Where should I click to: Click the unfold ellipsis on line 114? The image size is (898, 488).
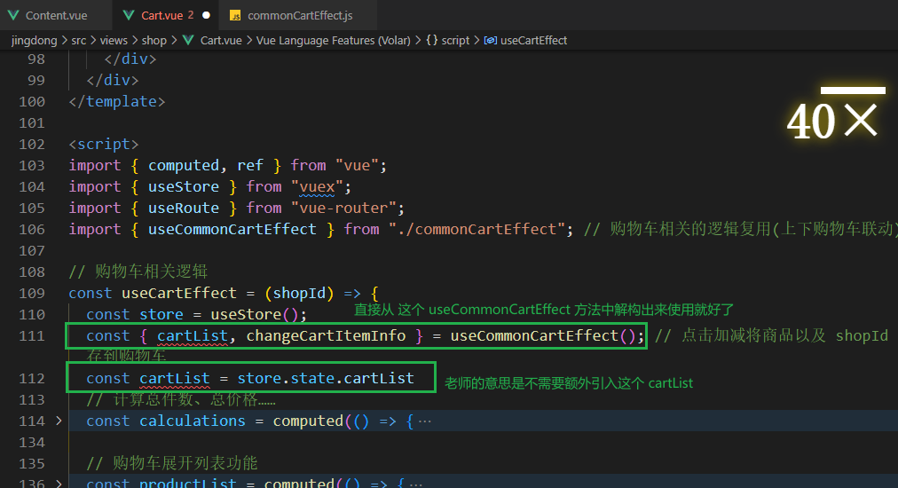click(424, 421)
